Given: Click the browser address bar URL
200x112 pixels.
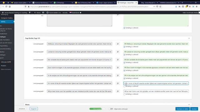Looking at the screenshot, I should (x=89, y=7).
